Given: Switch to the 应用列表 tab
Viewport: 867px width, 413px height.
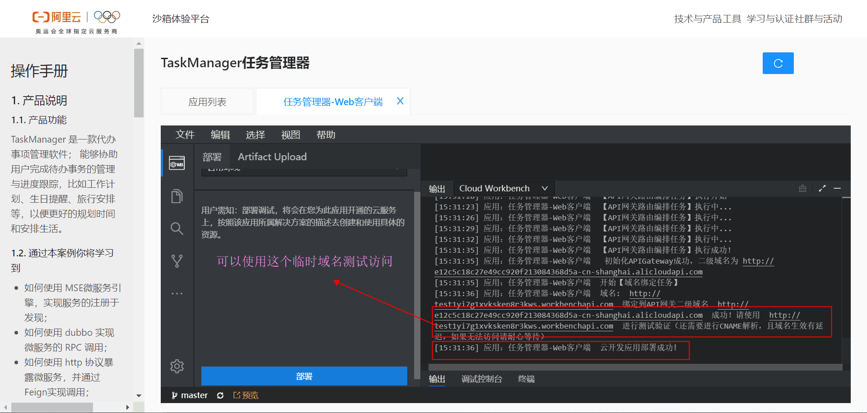Looking at the screenshot, I should coord(207,101).
